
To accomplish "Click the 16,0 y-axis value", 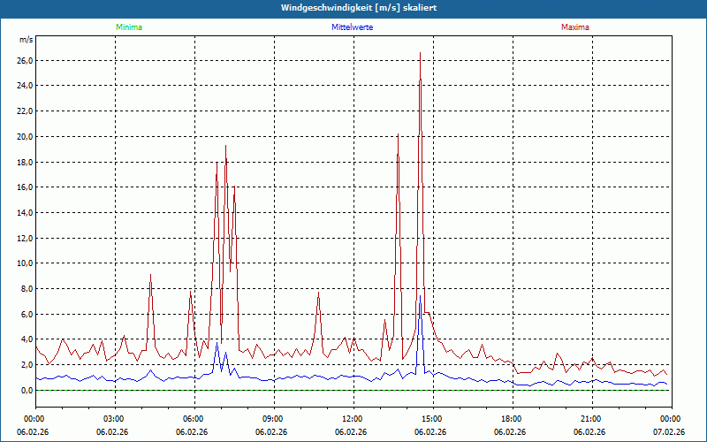I will [25, 187].
